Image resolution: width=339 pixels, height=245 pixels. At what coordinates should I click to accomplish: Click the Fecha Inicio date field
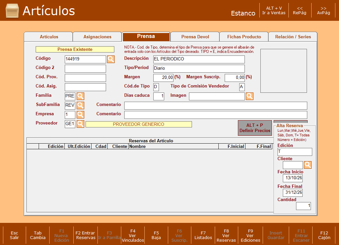[x=293, y=178]
